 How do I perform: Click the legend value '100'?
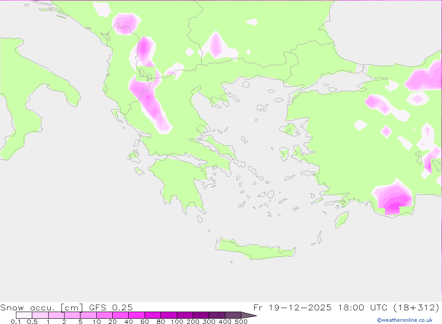click(177, 321)
